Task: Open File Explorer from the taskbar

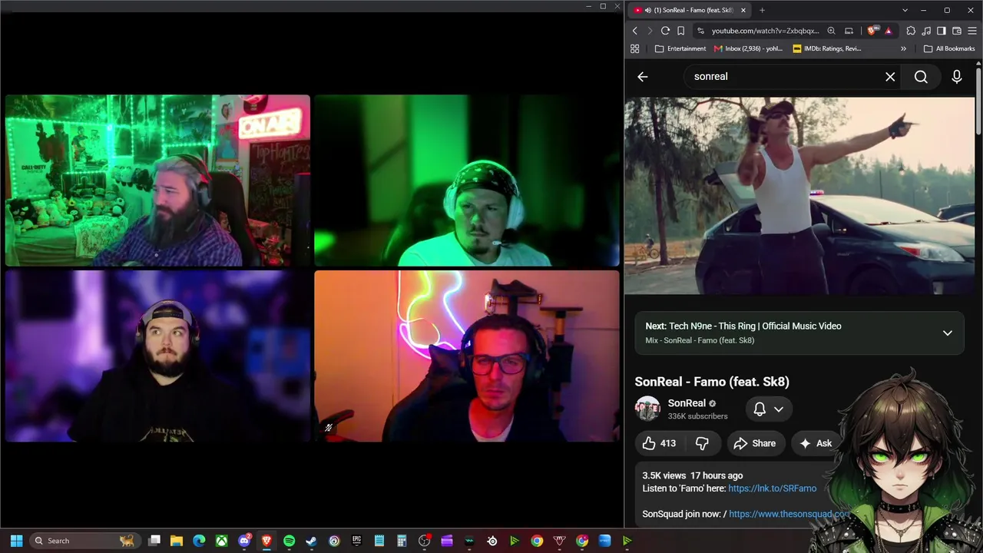Action: click(177, 541)
